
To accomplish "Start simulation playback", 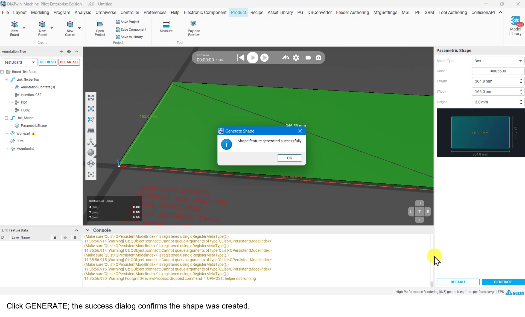I will 252,58.
